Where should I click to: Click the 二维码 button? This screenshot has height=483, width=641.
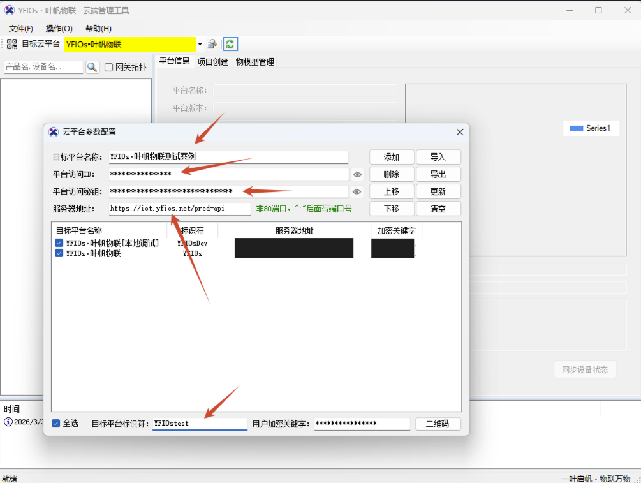point(438,423)
